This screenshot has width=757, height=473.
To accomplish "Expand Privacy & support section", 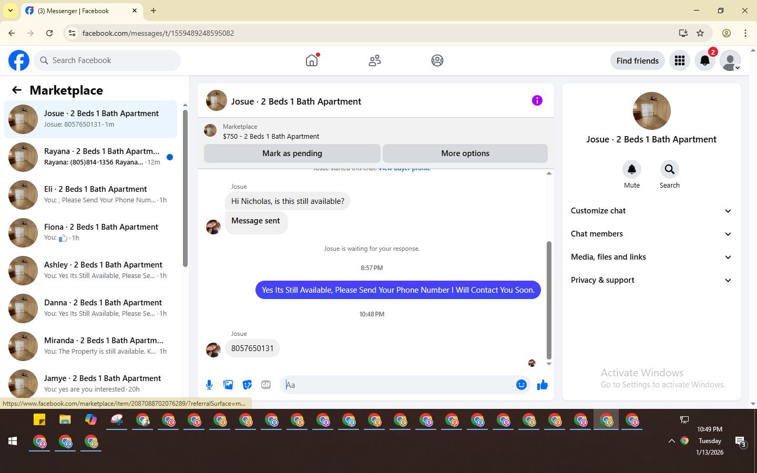I will tap(651, 280).
